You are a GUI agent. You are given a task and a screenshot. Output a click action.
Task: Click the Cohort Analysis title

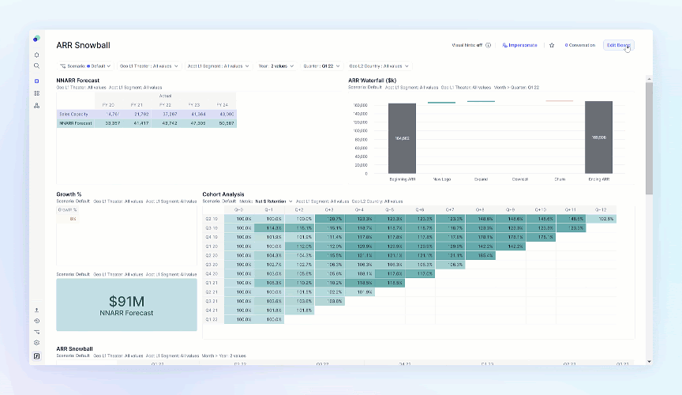click(223, 194)
